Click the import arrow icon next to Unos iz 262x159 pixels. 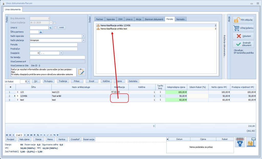(x=50, y=28)
